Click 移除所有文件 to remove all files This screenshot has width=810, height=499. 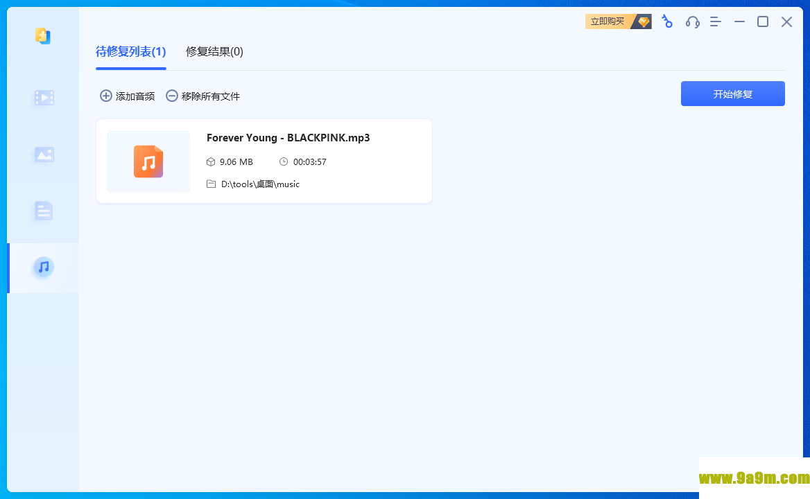[203, 96]
